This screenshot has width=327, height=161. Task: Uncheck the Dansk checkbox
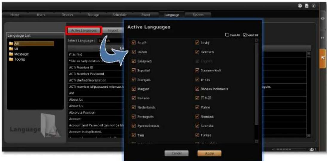click(134, 52)
